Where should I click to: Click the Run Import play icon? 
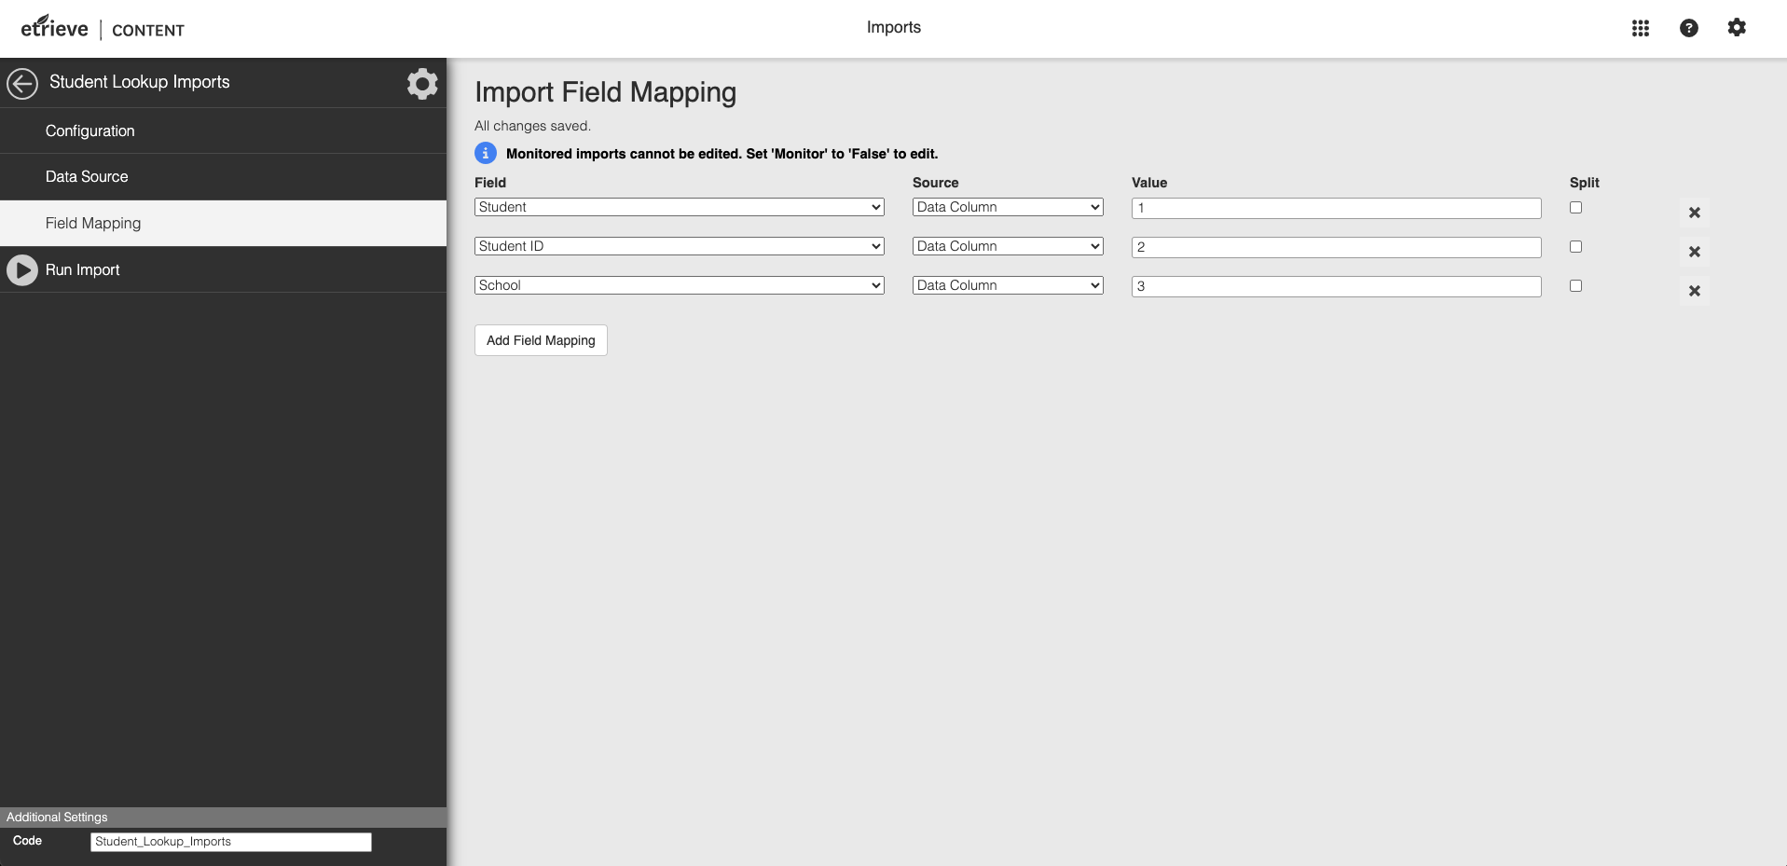coord(21,269)
